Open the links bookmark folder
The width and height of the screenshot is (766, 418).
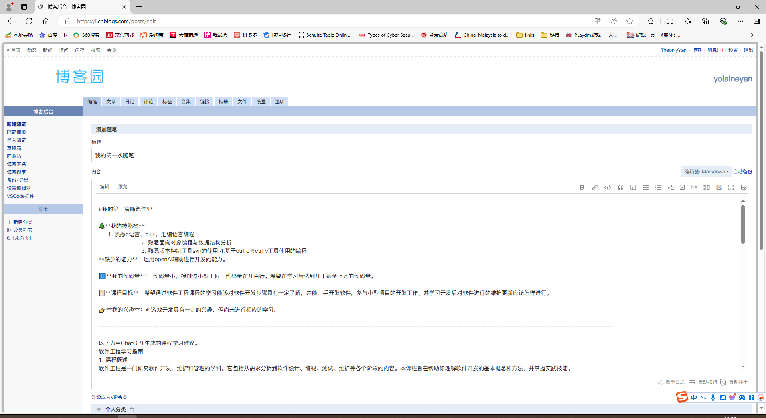[x=525, y=35]
